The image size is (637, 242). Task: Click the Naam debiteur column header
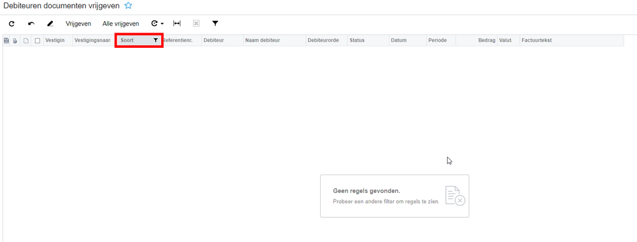click(x=275, y=41)
